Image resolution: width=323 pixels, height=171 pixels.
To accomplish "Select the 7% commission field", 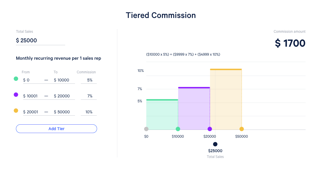I will click(x=88, y=96).
